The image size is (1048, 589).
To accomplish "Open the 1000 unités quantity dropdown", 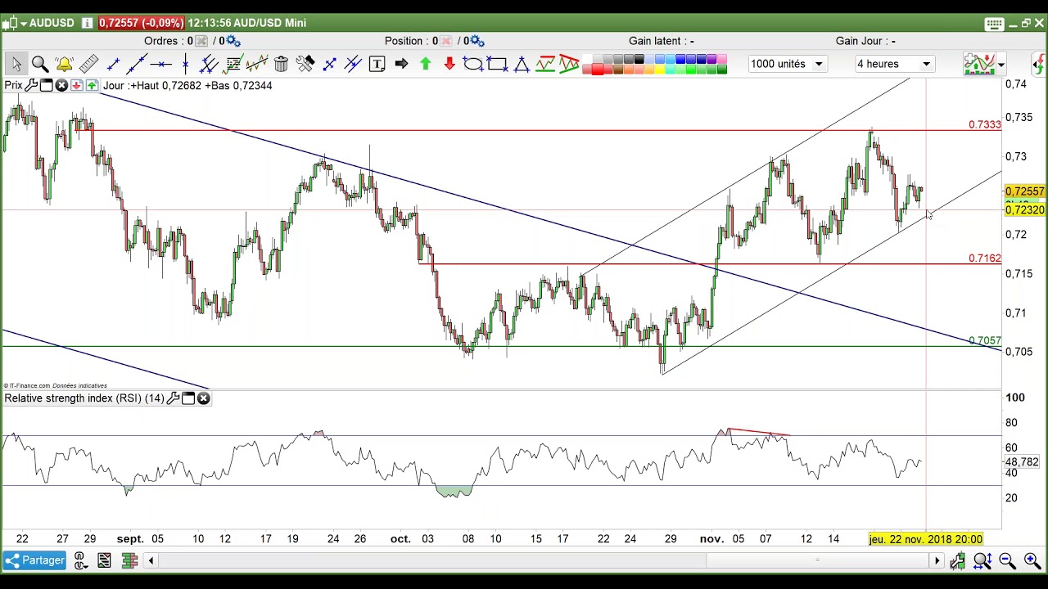I will point(787,64).
